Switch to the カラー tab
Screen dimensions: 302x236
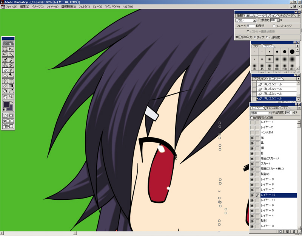[x=257, y=46]
